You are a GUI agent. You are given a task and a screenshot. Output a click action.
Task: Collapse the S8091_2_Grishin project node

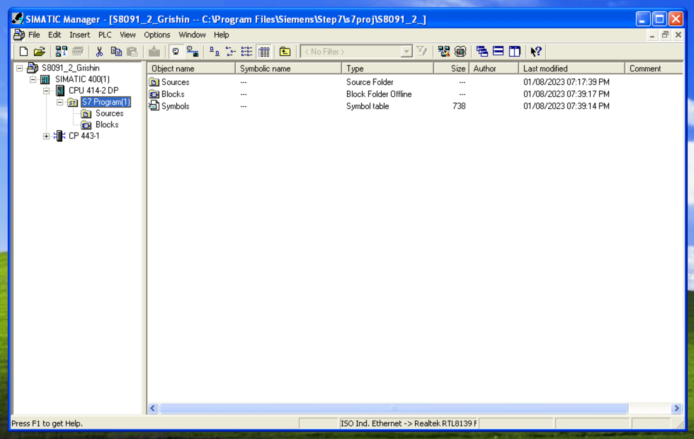(x=19, y=68)
